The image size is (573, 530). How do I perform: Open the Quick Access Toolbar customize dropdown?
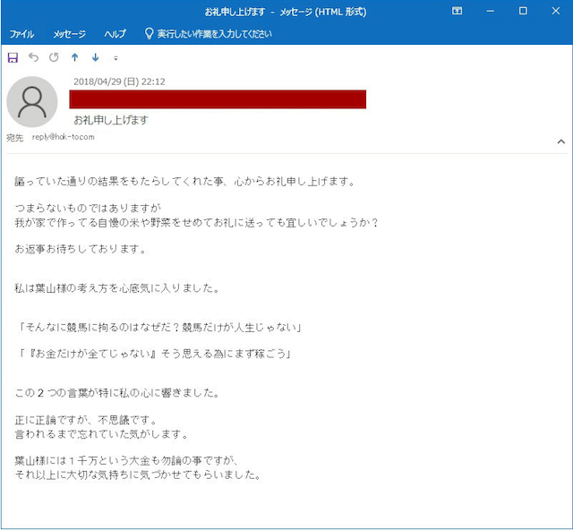point(115,58)
